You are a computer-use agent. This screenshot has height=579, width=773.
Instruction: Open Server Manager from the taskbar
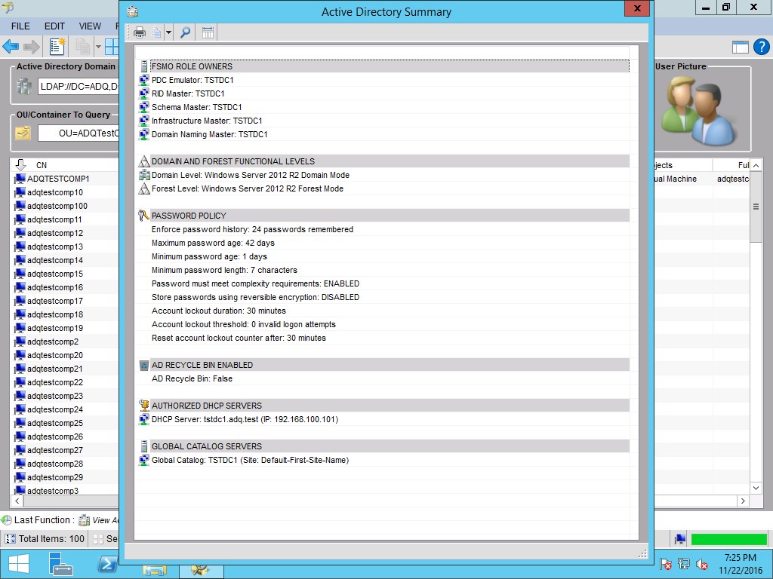pos(60,564)
